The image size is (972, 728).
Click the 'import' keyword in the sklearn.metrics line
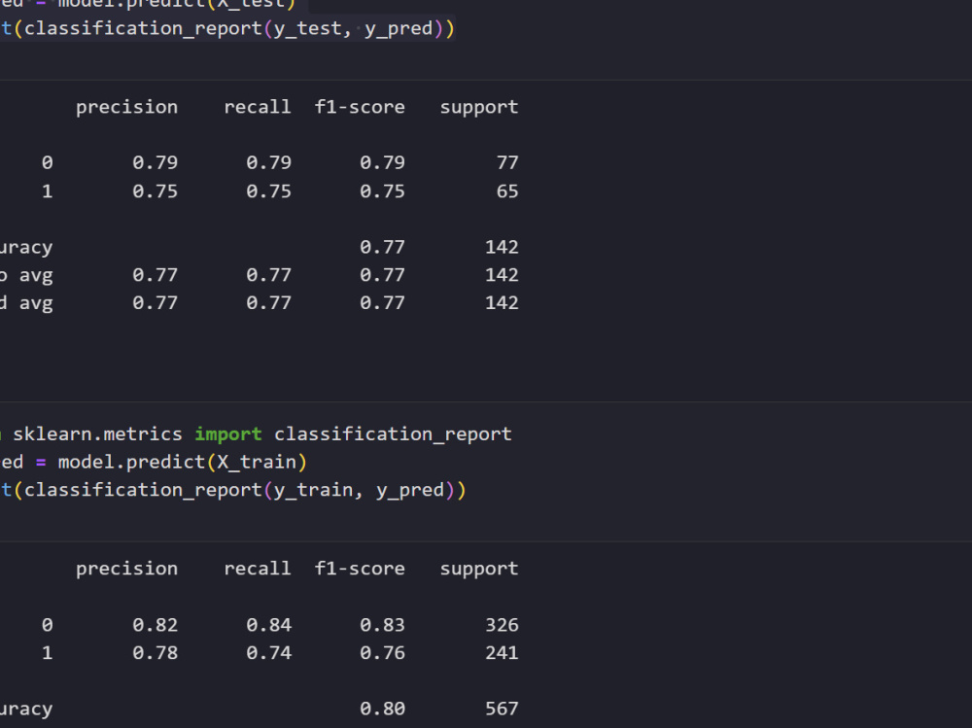pos(228,434)
